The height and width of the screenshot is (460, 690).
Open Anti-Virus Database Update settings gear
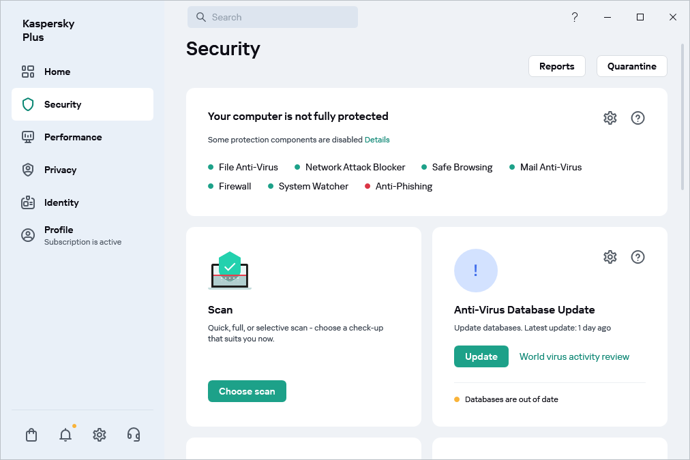[610, 256]
